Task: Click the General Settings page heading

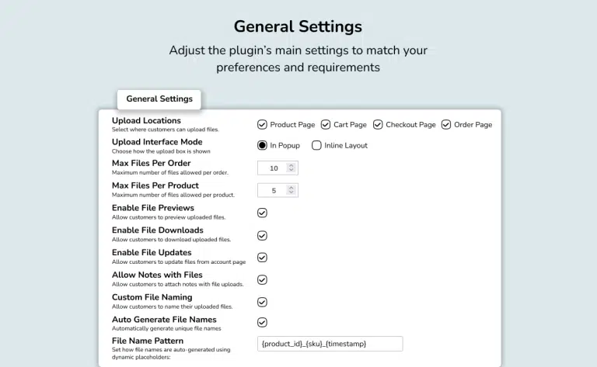Action: (298, 26)
